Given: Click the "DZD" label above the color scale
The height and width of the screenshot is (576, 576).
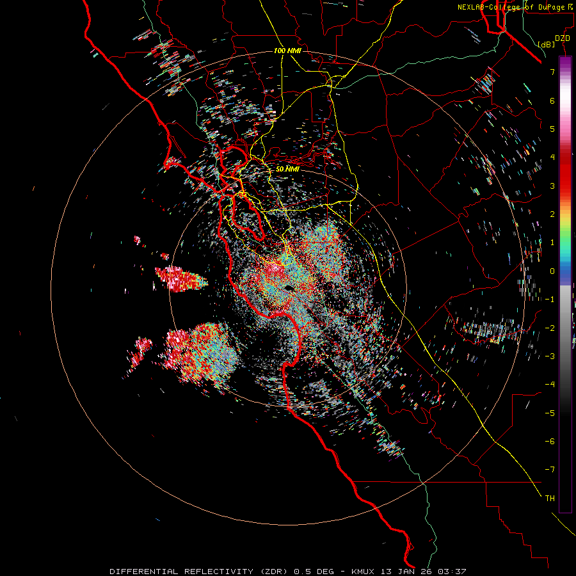Looking at the screenshot, I should [x=563, y=38].
